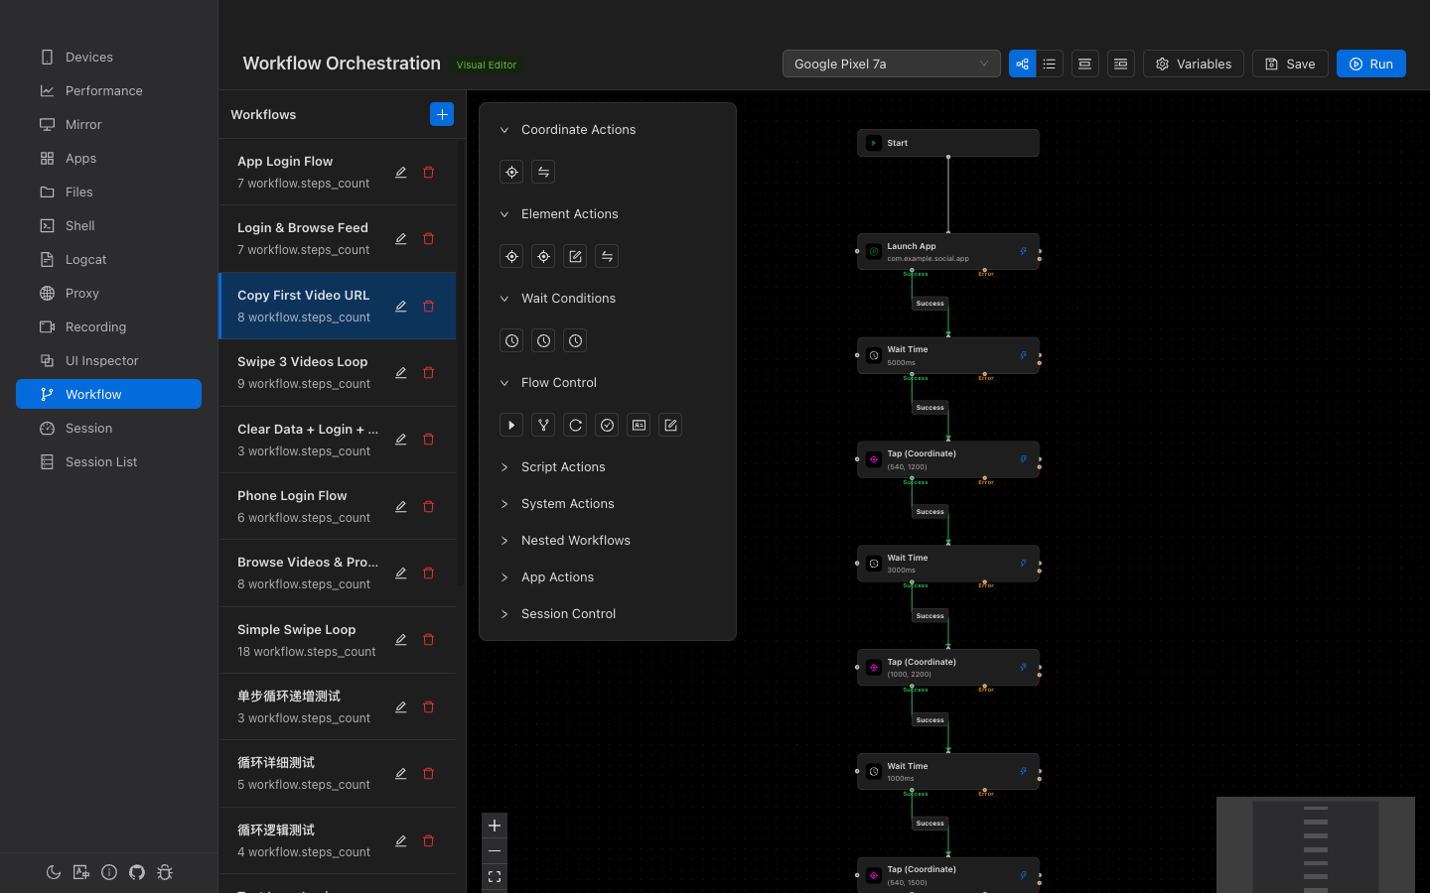Choose the loop icon in Flow Control

(575, 425)
